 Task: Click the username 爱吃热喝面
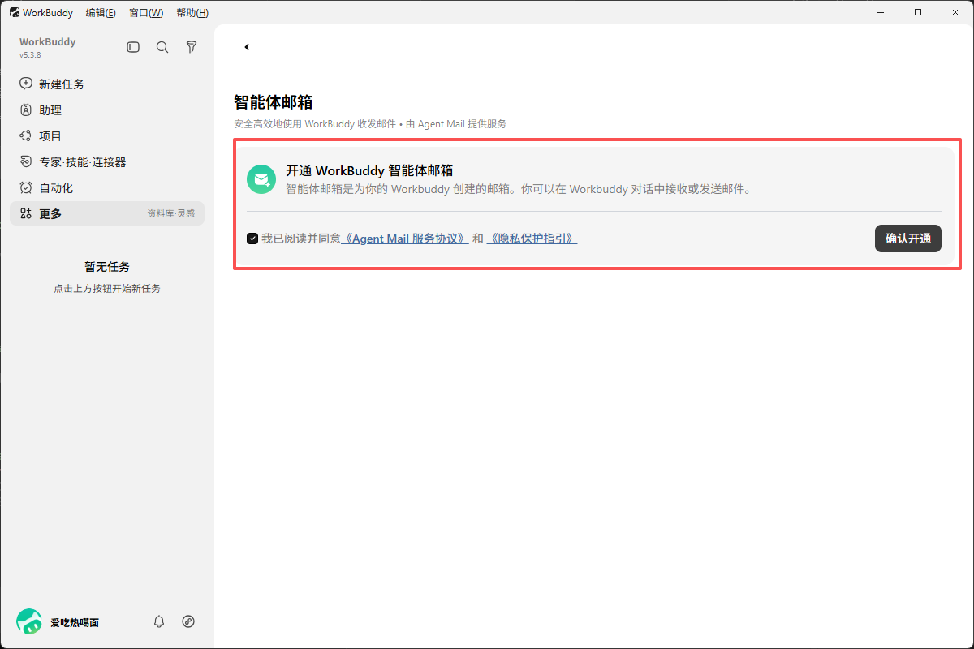(x=75, y=622)
